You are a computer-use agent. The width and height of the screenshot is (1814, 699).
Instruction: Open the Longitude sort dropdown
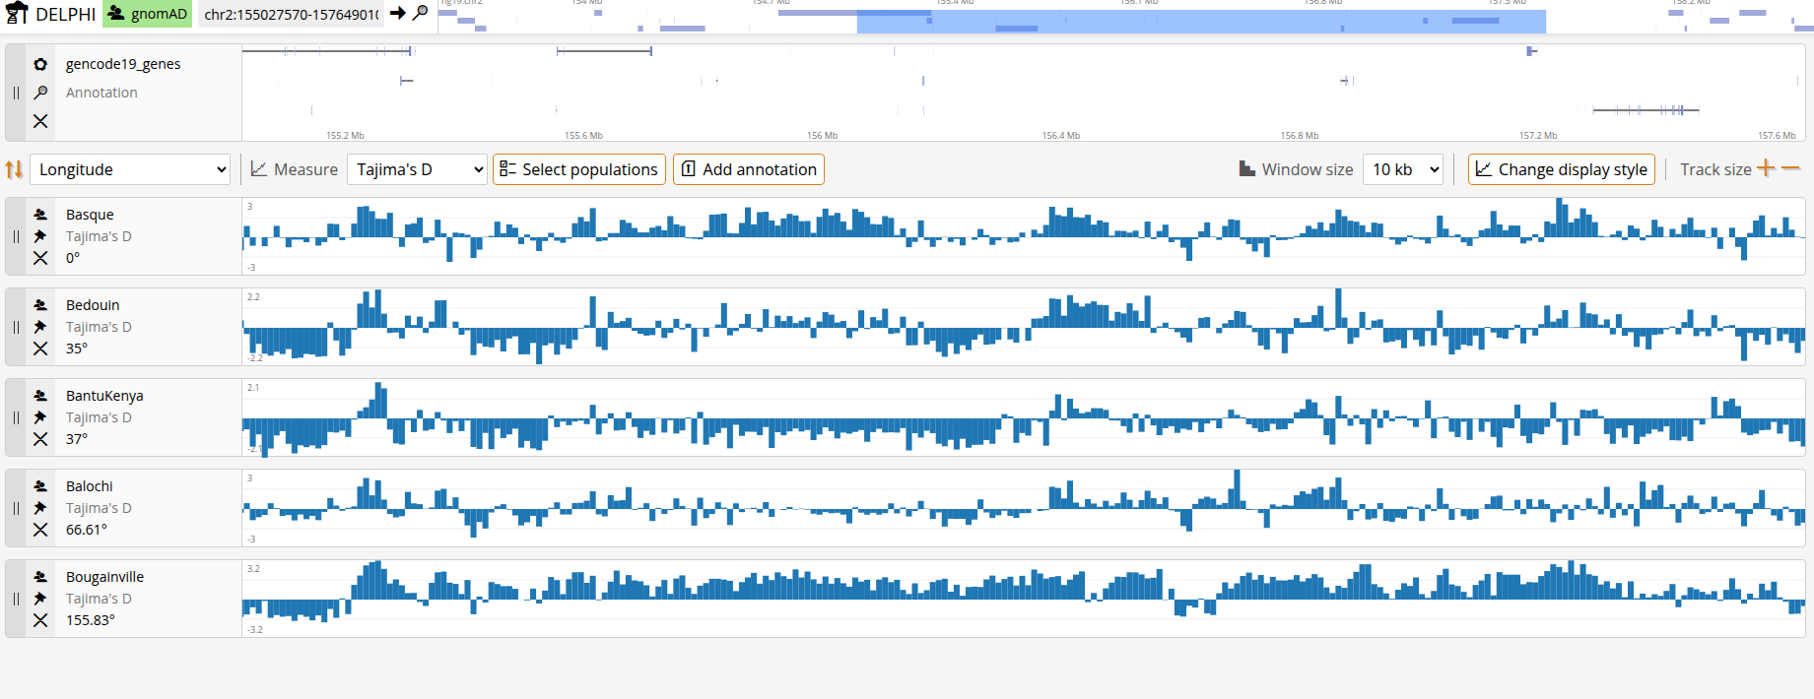click(130, 169)
